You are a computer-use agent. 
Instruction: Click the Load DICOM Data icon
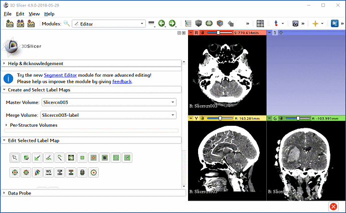coord(20,24)
